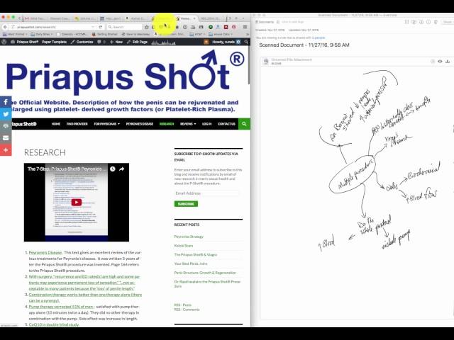
Task: Click the "2 people" shared link in Evernote
Action: [319, 38]
